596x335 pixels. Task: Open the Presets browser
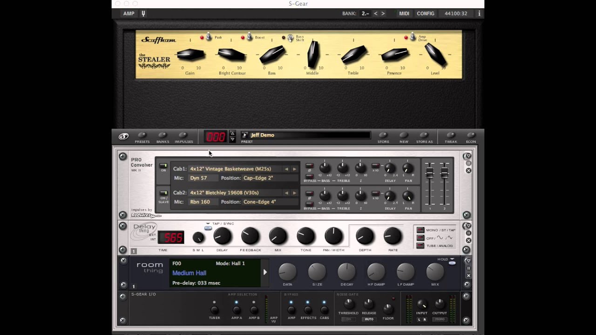[142, 135]
